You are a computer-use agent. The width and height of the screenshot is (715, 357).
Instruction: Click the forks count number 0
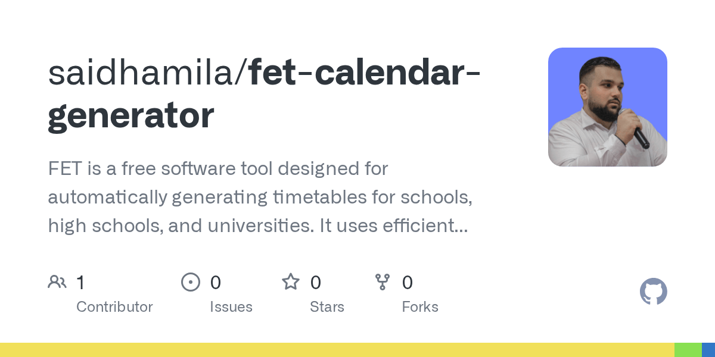(x=407, y=283)
